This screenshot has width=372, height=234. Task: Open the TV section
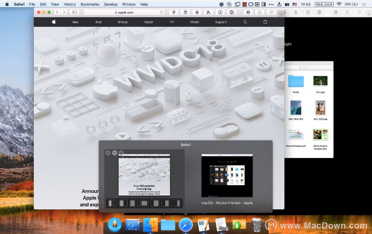[x=172, y=22]
